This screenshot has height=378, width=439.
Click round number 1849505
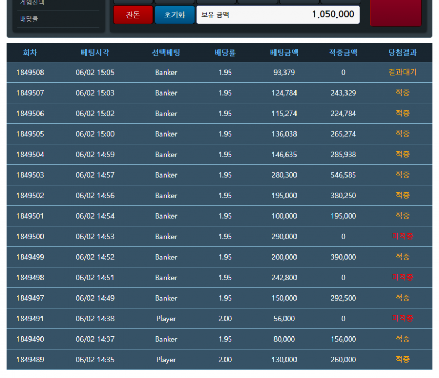tap(30, 134)
